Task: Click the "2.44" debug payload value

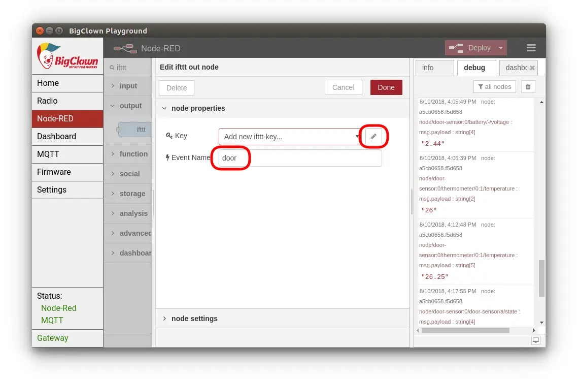Action: [x=433, y=144]
